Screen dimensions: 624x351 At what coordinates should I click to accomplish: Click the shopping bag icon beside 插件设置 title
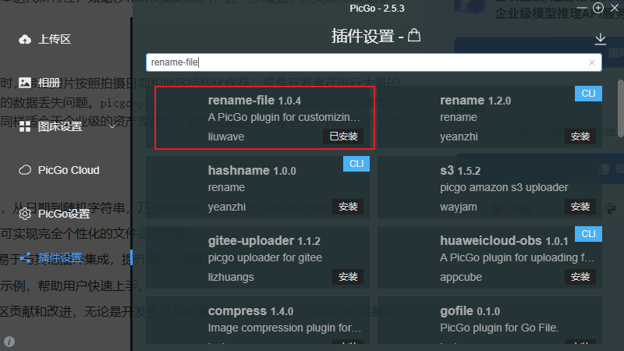click(414, 36)
